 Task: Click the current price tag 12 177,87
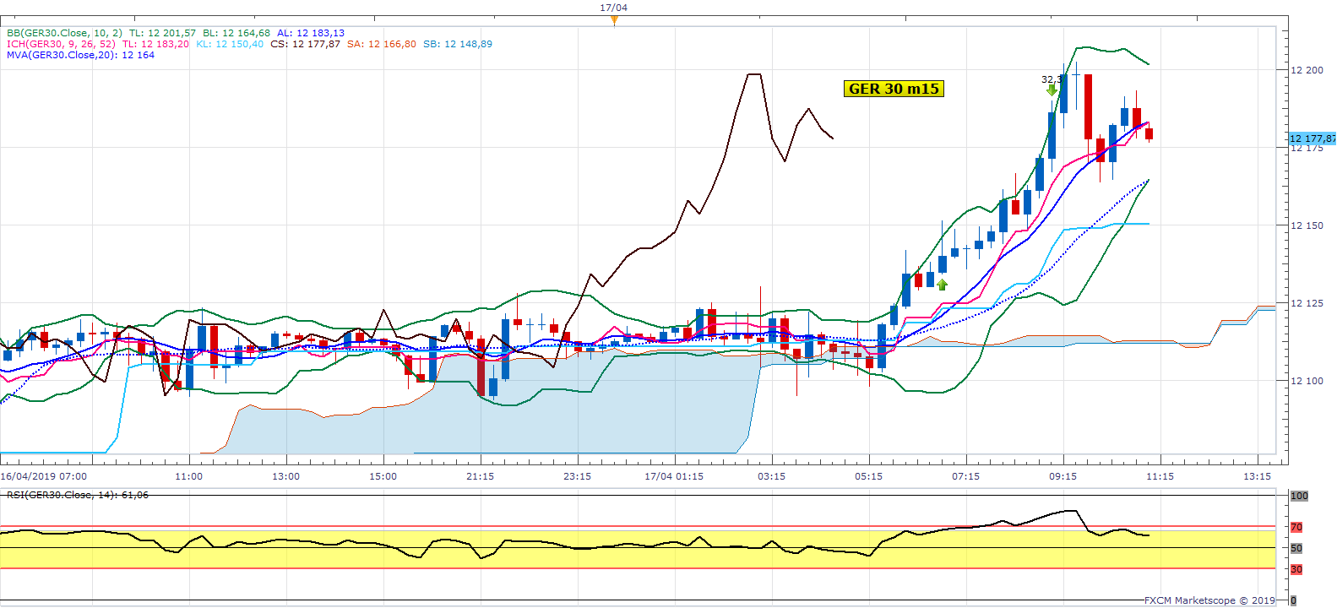[x=1312, y=138]
